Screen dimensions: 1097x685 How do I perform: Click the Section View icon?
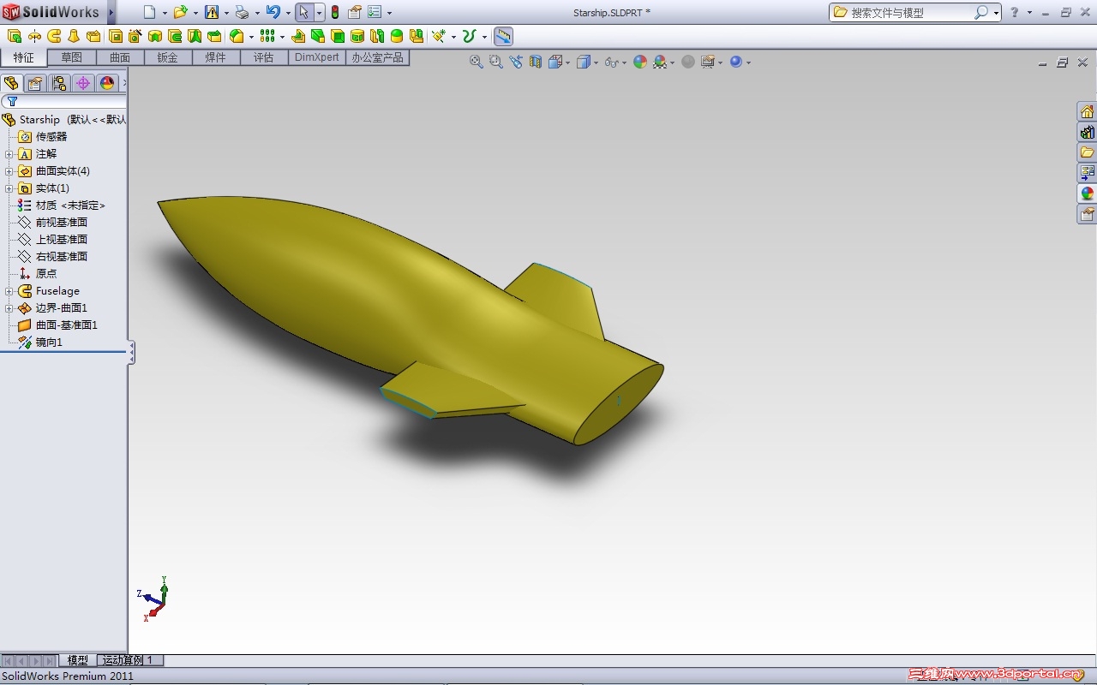click(x=536, y=62)
